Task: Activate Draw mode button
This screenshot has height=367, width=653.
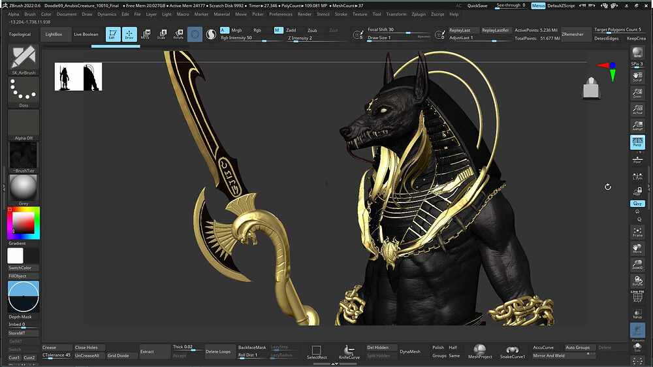Action: pos(129,34)
